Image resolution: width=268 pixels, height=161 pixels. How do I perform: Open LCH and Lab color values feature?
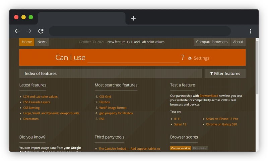point(40,97)
